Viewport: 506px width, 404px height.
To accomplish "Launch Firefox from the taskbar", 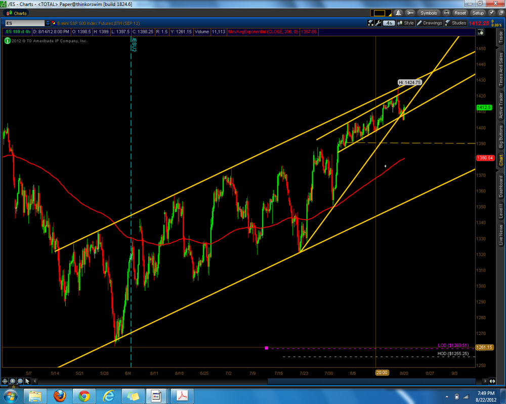I will point(60,396).
